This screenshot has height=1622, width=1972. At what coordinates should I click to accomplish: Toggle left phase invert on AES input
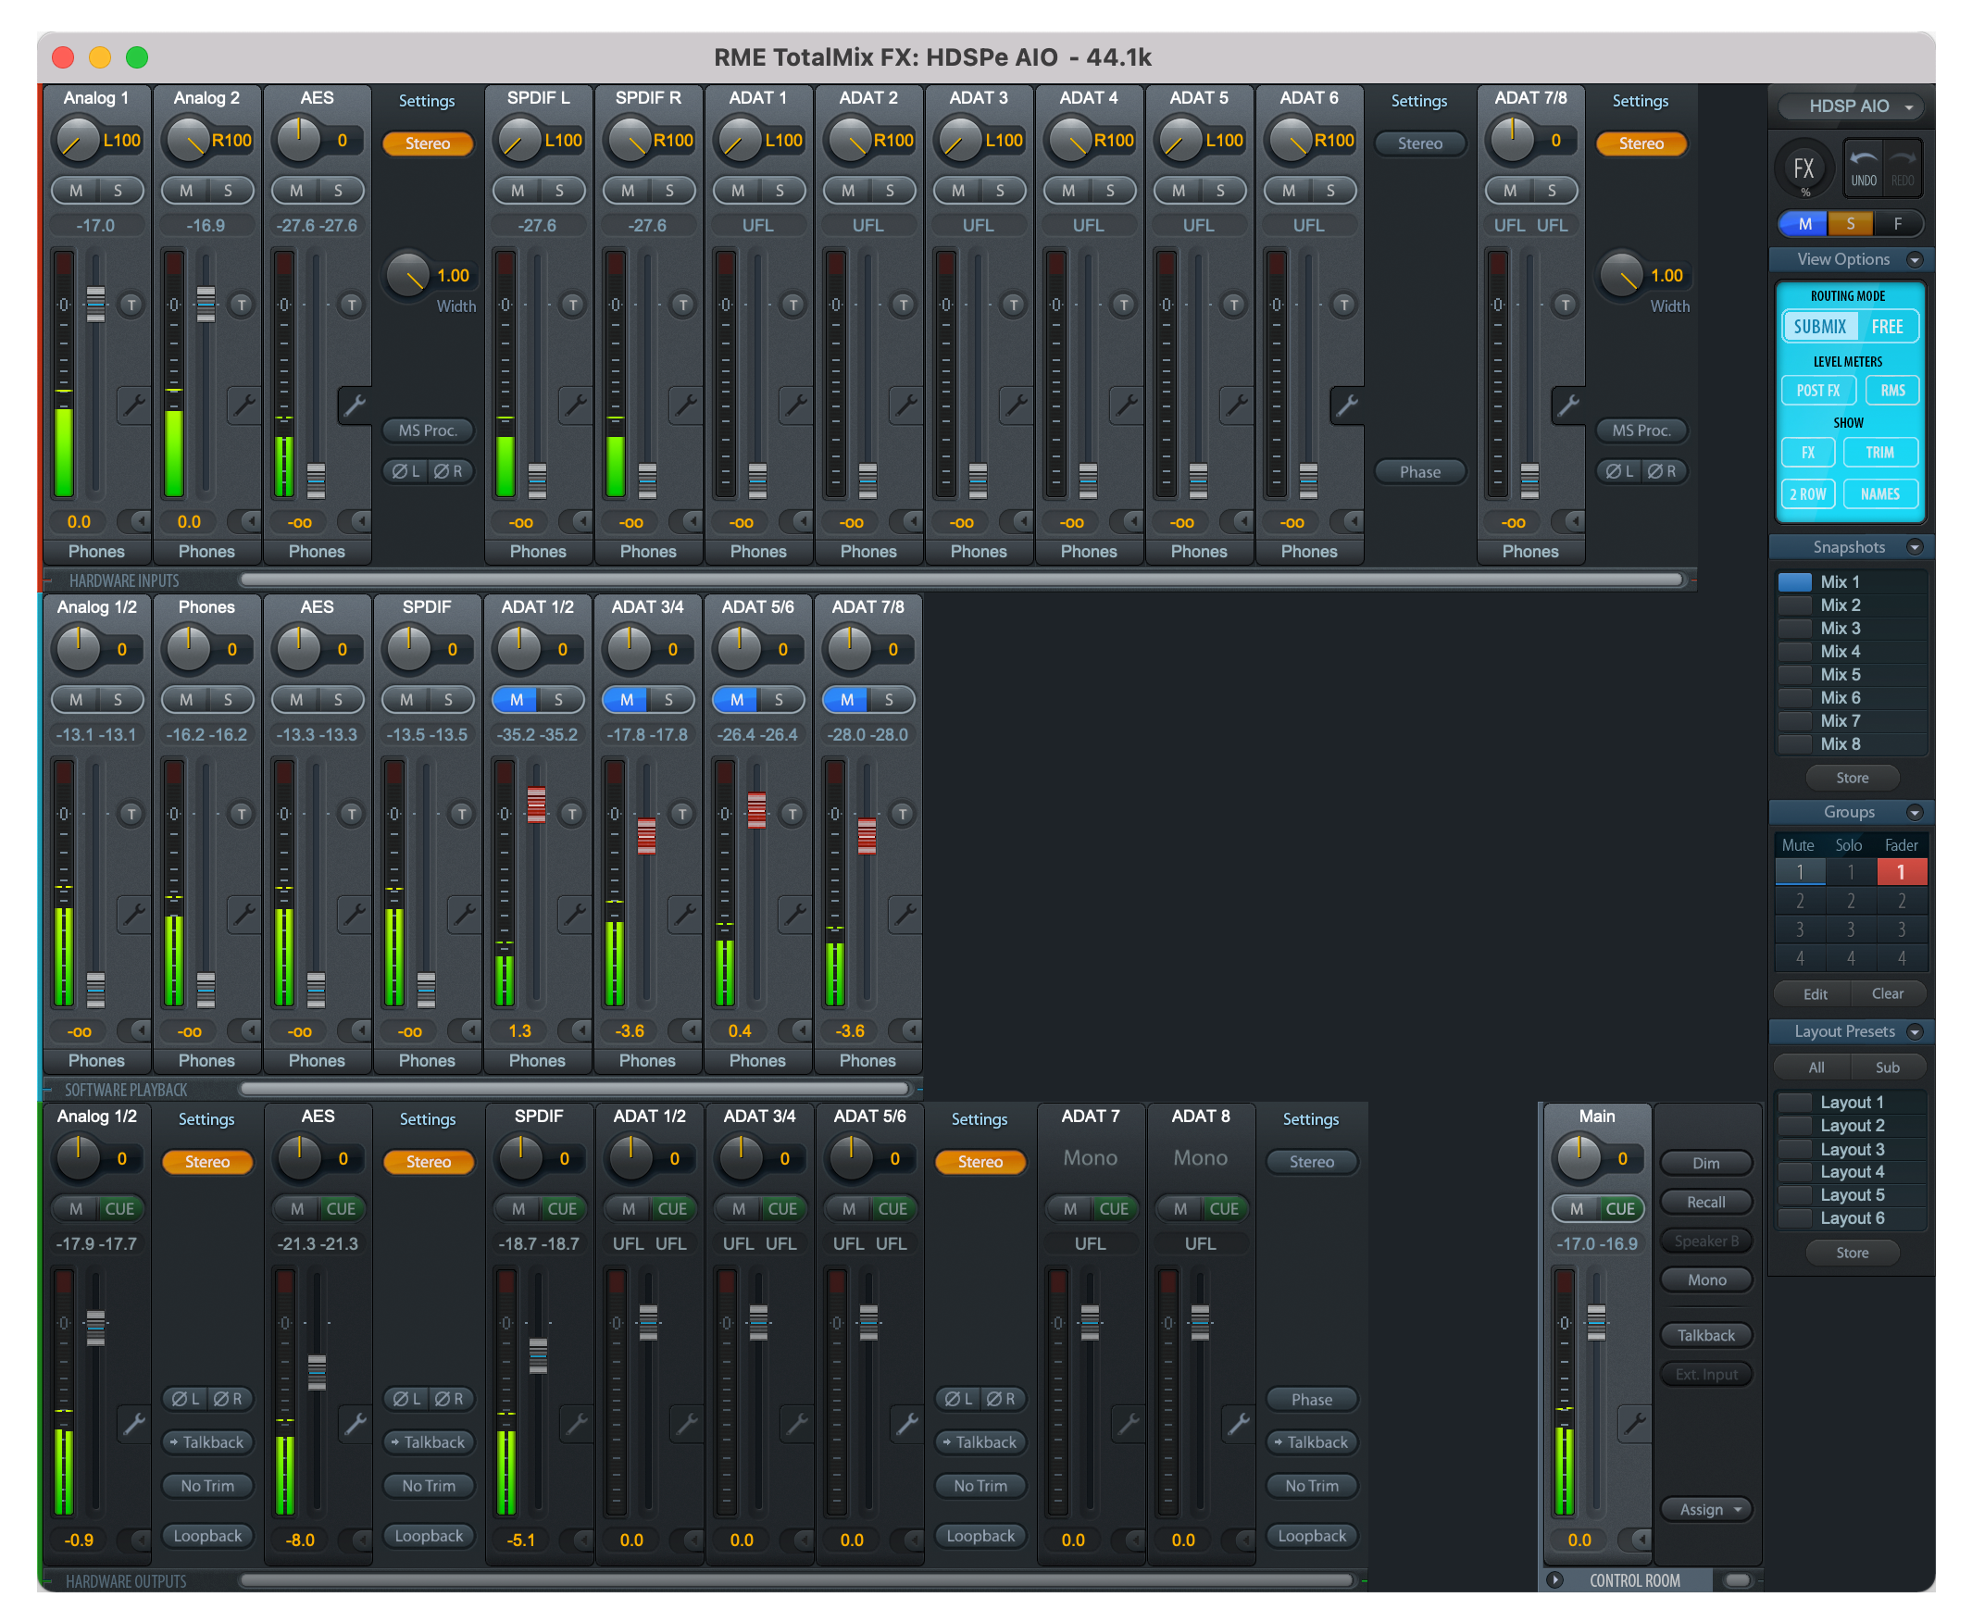pos(406,471)
